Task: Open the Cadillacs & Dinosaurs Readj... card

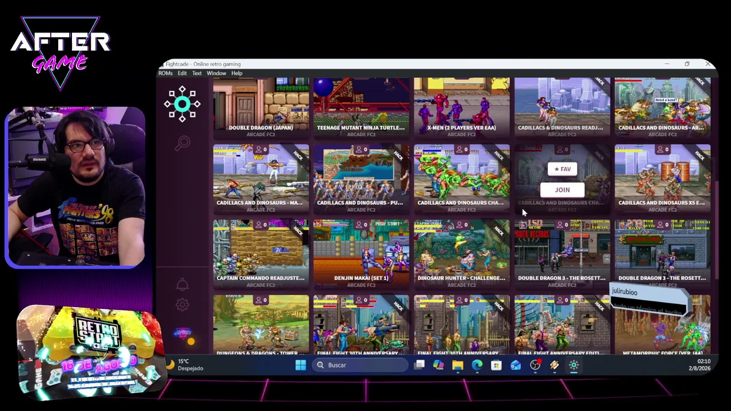Action: pos(563,107)
